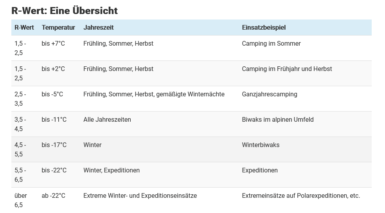
Task: Click the "Winterbiwaks" cell
Action: pos(261,145)
